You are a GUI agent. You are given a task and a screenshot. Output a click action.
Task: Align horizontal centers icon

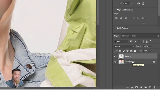coord(121,18)
